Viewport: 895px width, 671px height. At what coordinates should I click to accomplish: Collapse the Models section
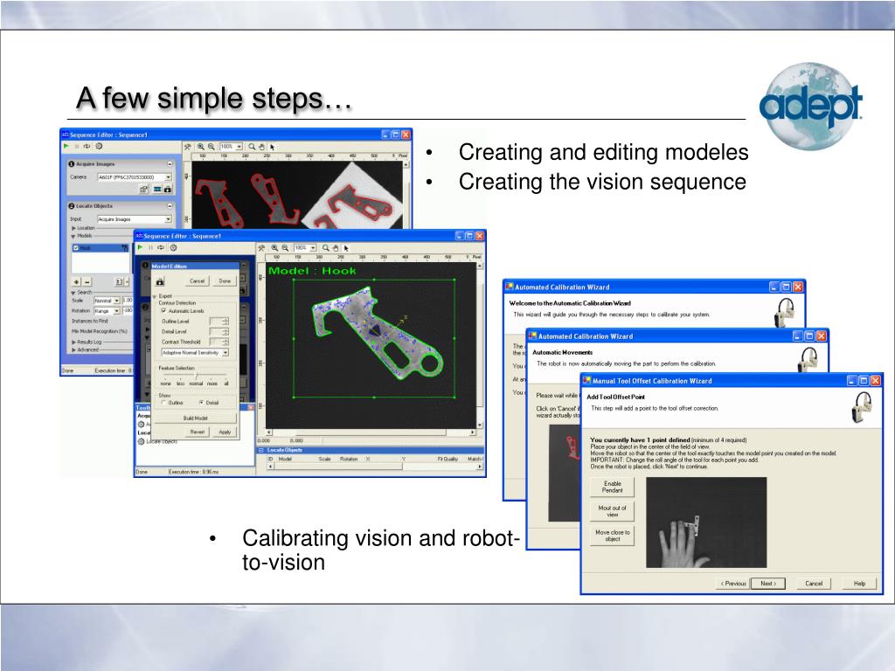pyautogui.click(x=73, y=236)
